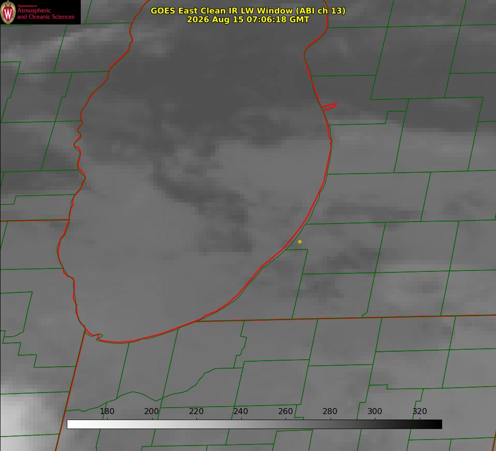This screenshot has width=496, height=451.
Task: Click the 300 colorbar tick label
Action: point(375,411)
